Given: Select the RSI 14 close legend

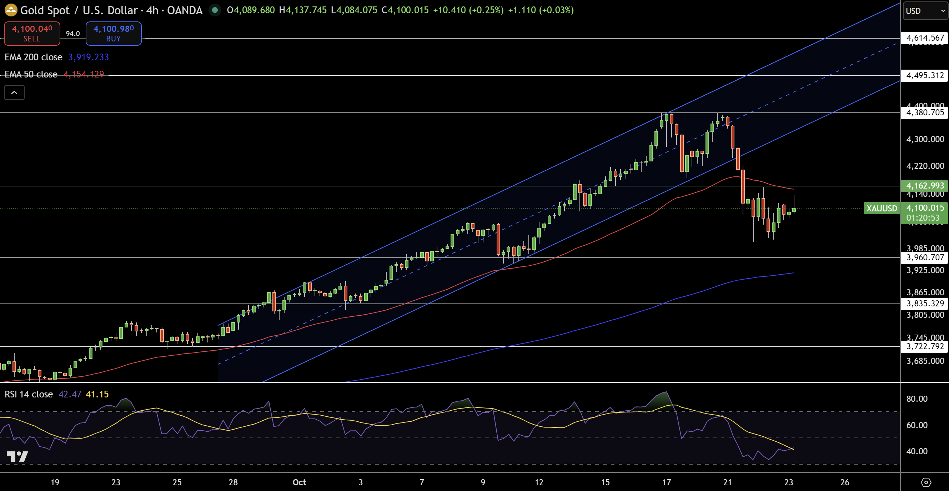Looking at the screenshot, I should 29,394.
